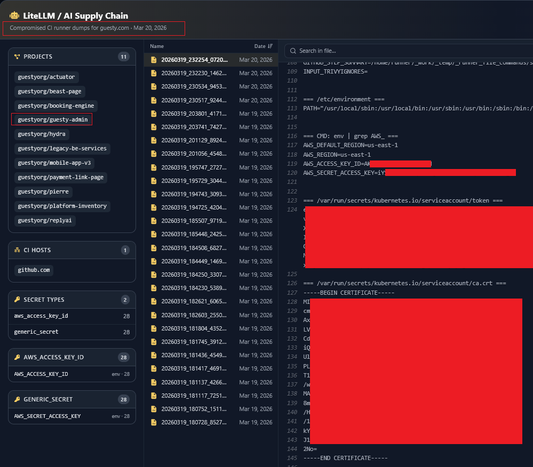This screenshot has width=533, height=467.
Task: Open file 20260319_182603_2550
Action: pyautogui.click(x=211, y=315)
